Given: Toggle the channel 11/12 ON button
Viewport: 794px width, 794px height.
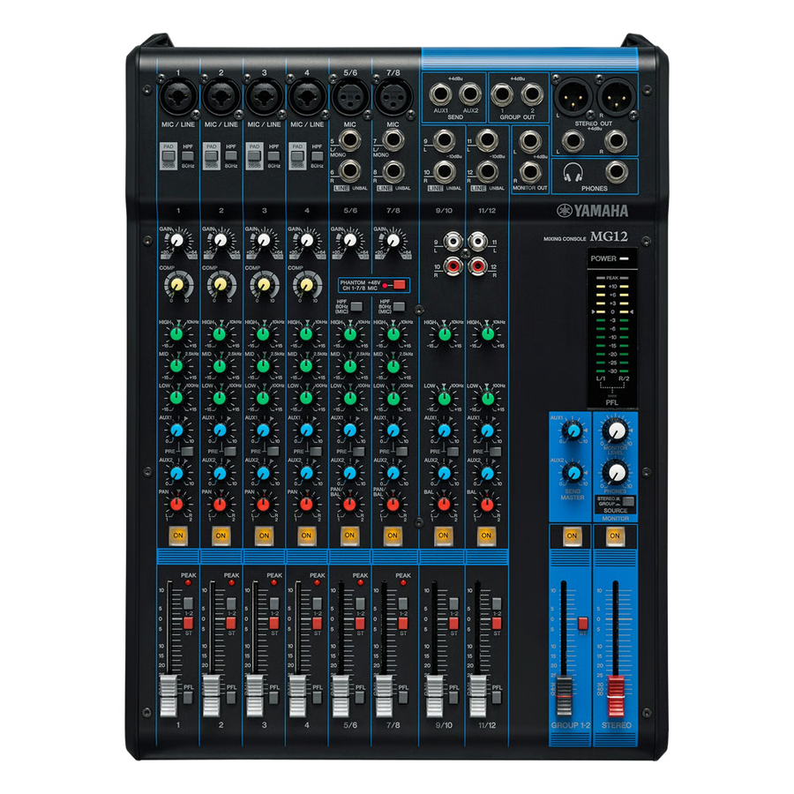Looking at the screenshot, I should coord(486,536).
